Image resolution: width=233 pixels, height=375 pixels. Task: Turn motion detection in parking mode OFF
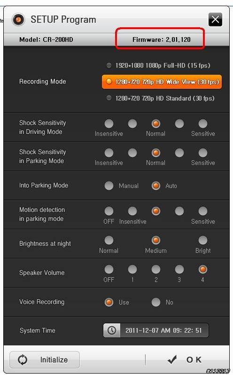(x=109, y=211)
